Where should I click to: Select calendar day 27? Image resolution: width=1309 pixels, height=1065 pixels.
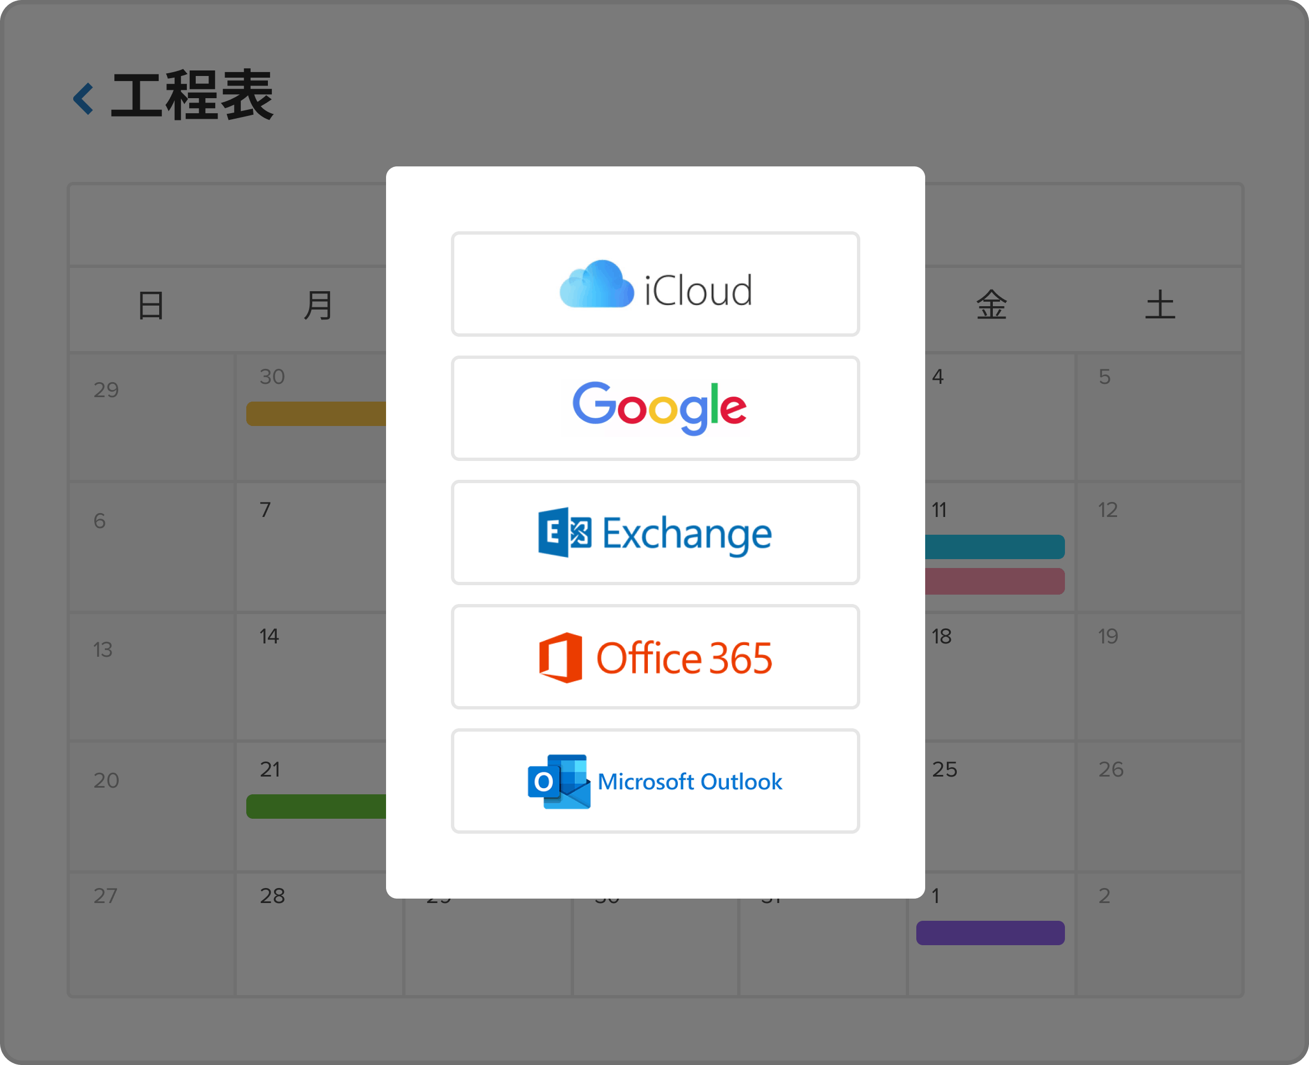(x=105, y=895)
